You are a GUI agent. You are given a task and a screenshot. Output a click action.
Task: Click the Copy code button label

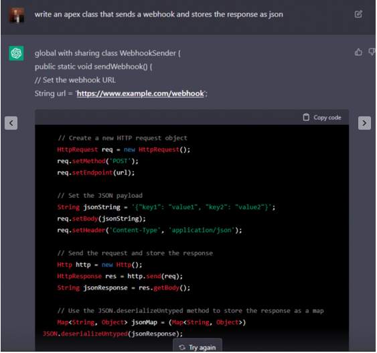click(327, 118)
